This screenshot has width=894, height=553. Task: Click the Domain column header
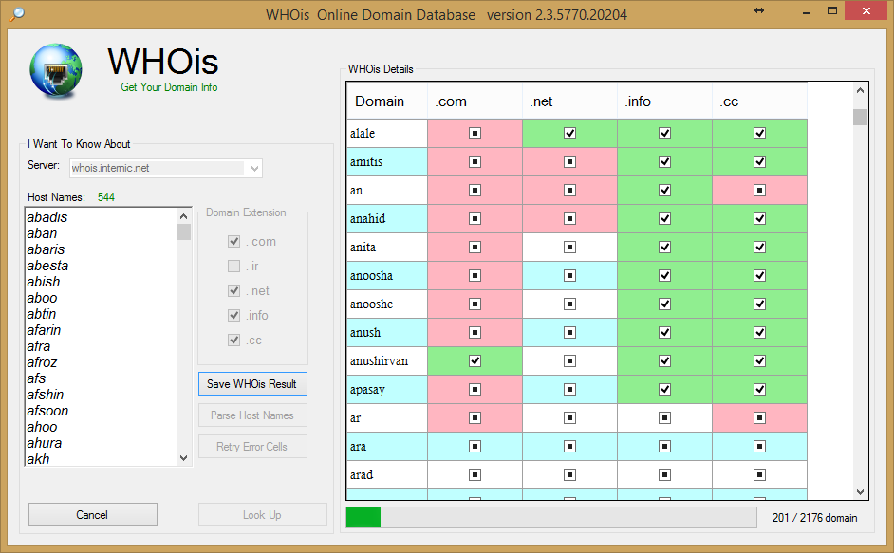[x=387, y=101]
